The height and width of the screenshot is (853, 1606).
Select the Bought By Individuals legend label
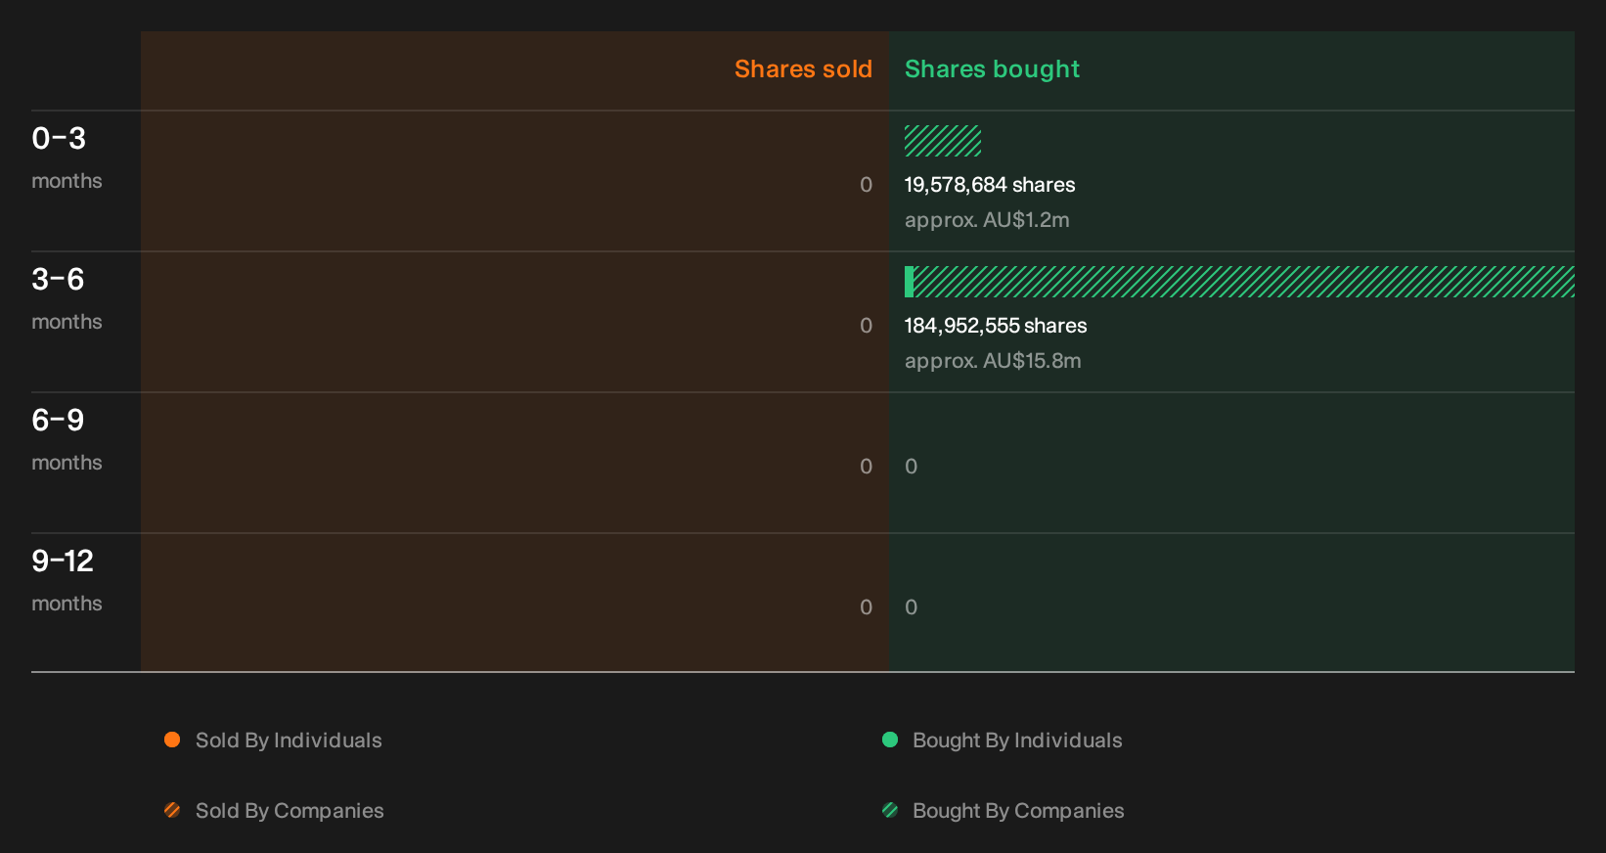(x=1017, y=741)
